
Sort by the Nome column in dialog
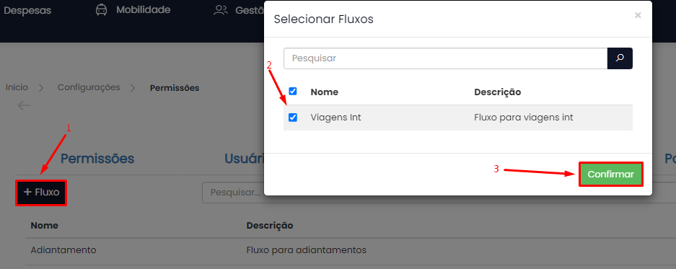pyautogui.click(x=324, y=92)
